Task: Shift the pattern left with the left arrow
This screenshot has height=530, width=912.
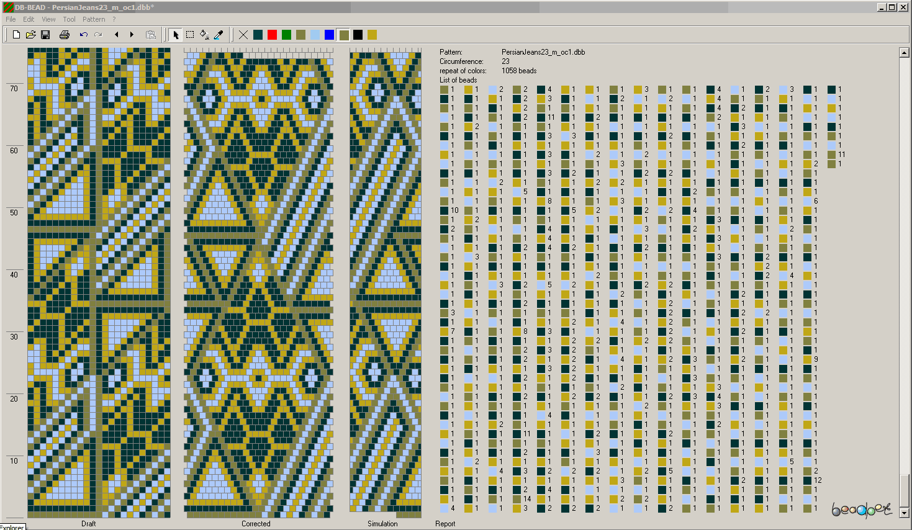Action: tap(117, 35)
